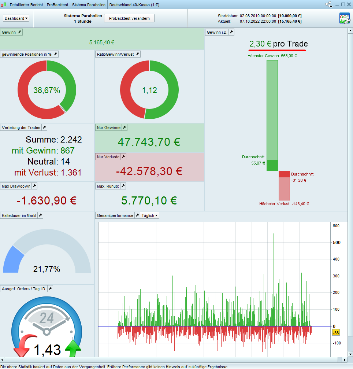Open wrench for Ausgef. Orders / Tag i.D.
The width and height of the screenshot is (353, 369).
50,288
